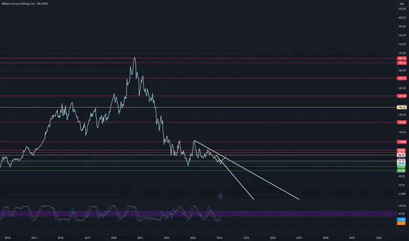The image size is (409, 241).
Task: Click the blue 13.94 indicator value
Action: (402, 220)
